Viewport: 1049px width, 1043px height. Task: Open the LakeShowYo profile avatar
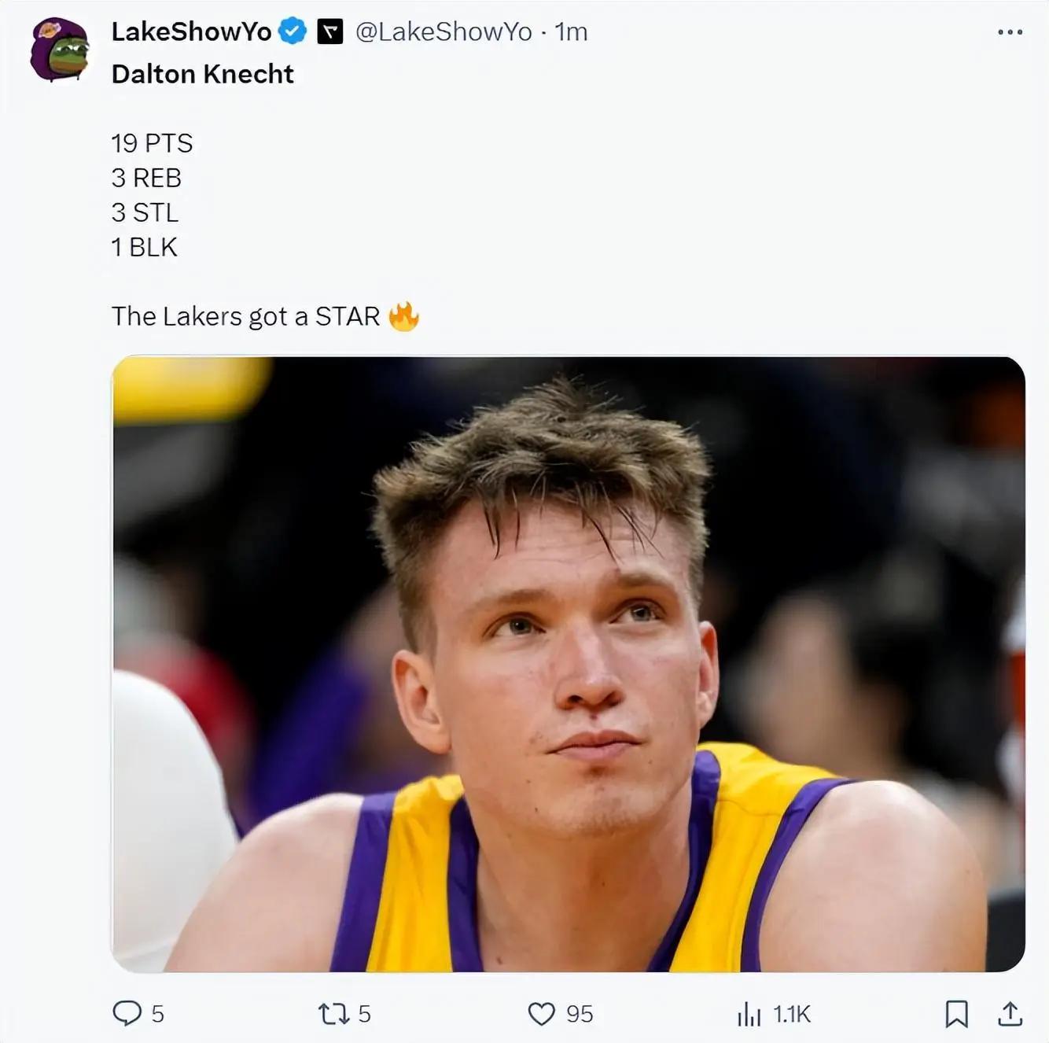pos(60,50)
